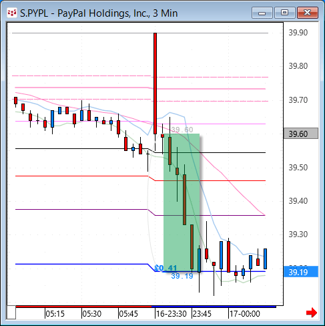
Task: Minimize the S.PYPL chart window
Action: 262,13
